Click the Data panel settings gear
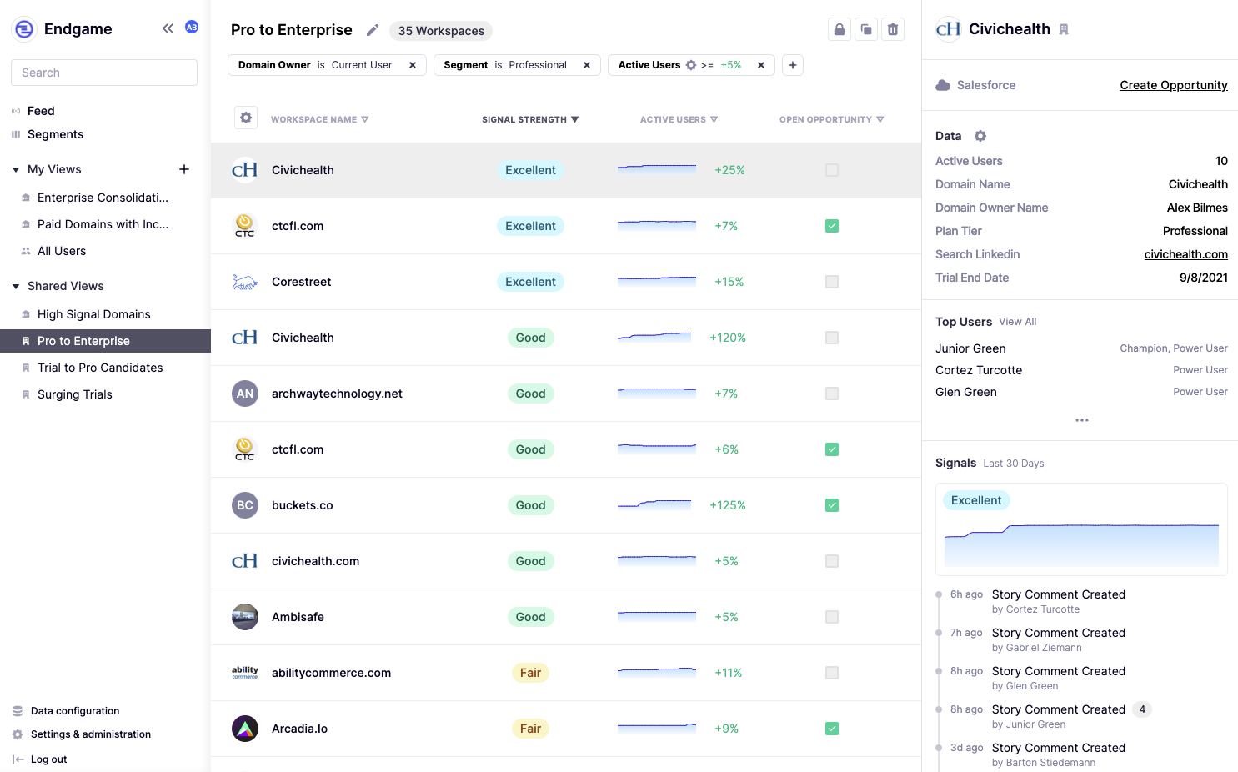1238x772 pixels. tap(980, 136)
